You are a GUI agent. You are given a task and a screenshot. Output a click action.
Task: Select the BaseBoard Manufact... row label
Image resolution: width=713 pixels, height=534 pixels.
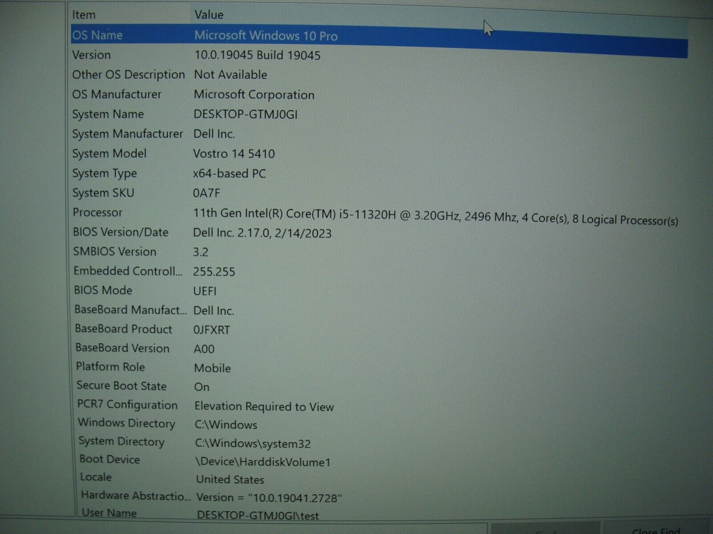pyautogui.click(x=131, y=310)
